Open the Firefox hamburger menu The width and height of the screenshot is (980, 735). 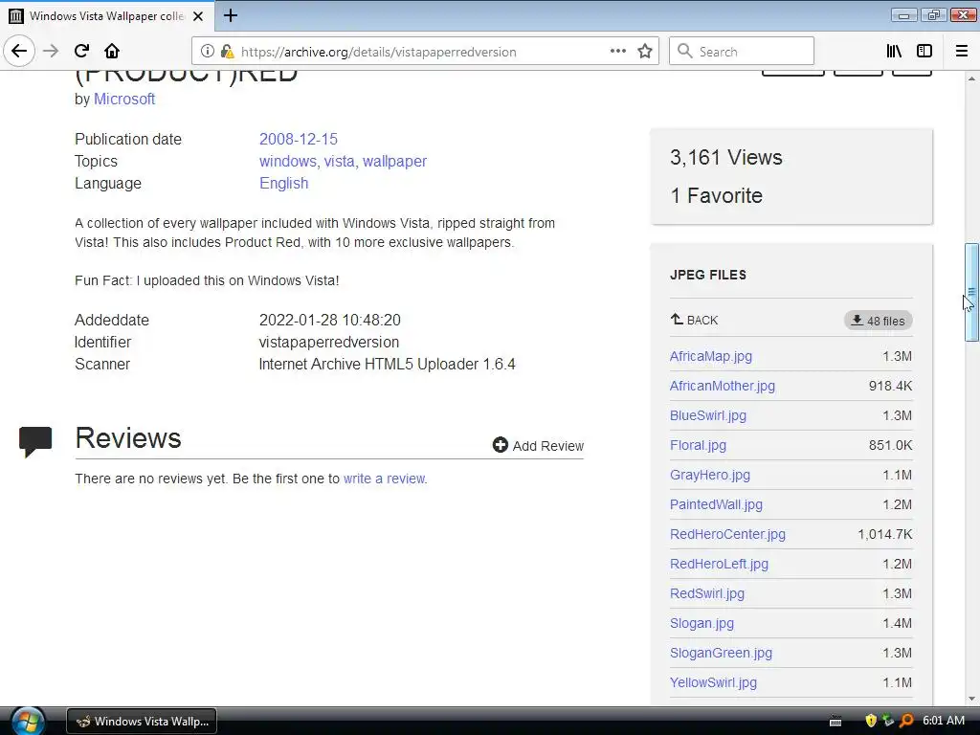(x=962, y=52)
